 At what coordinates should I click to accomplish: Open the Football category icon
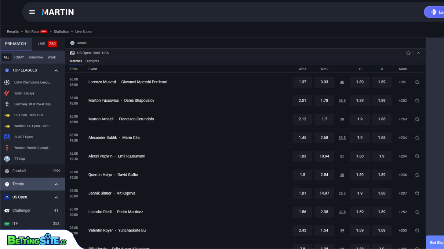7,171
